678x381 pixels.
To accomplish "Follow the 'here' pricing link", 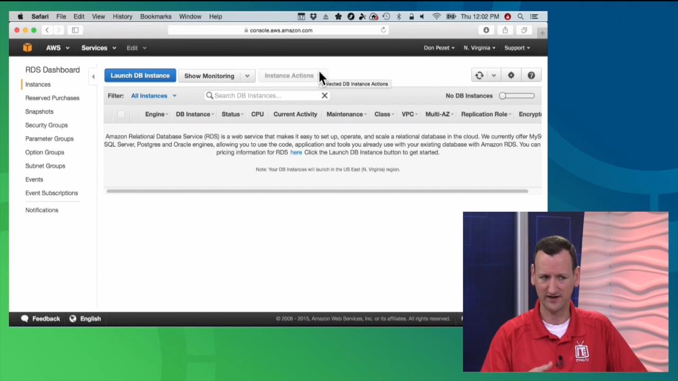I will [x=296, y=152].
